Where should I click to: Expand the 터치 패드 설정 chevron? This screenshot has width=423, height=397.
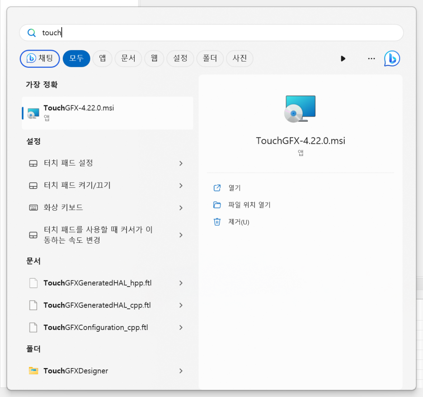[x=181, y=163]
